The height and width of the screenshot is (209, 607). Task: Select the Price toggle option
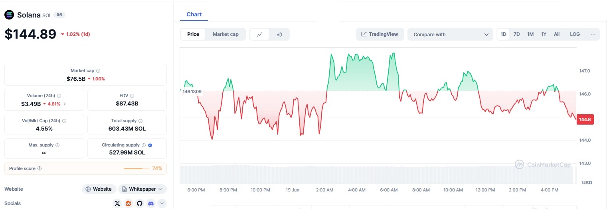click(193, 34)
